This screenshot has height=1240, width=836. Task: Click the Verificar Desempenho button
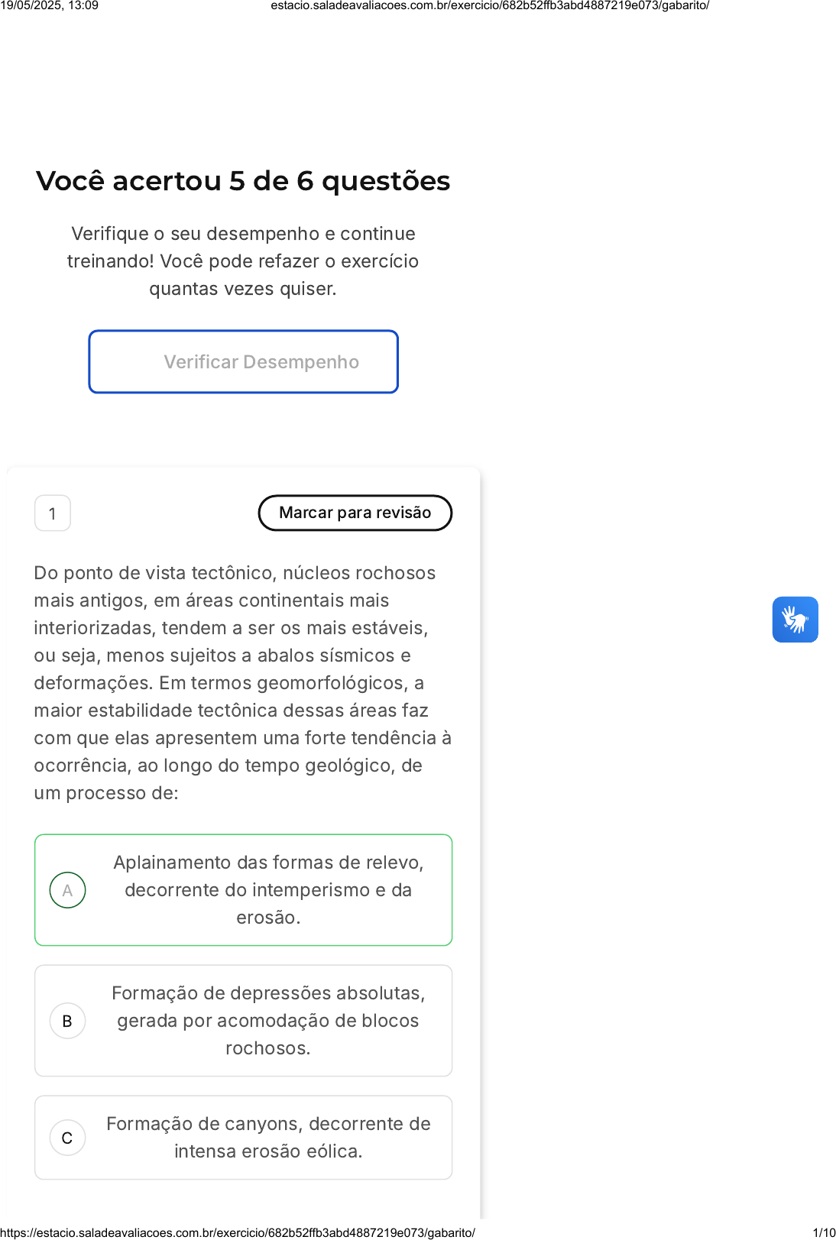pos(244,362)
